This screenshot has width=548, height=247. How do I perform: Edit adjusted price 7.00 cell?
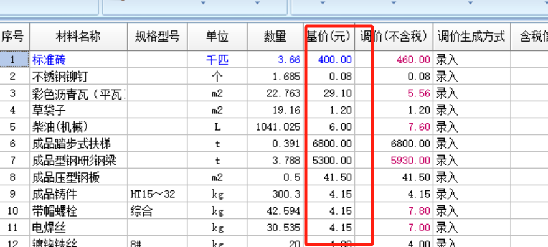[x=394, y=228]
